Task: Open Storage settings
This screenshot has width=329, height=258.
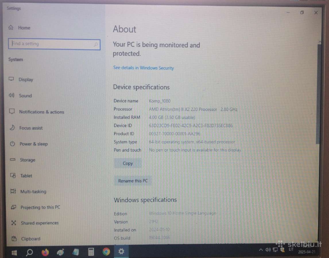Action: pos(23,160)
